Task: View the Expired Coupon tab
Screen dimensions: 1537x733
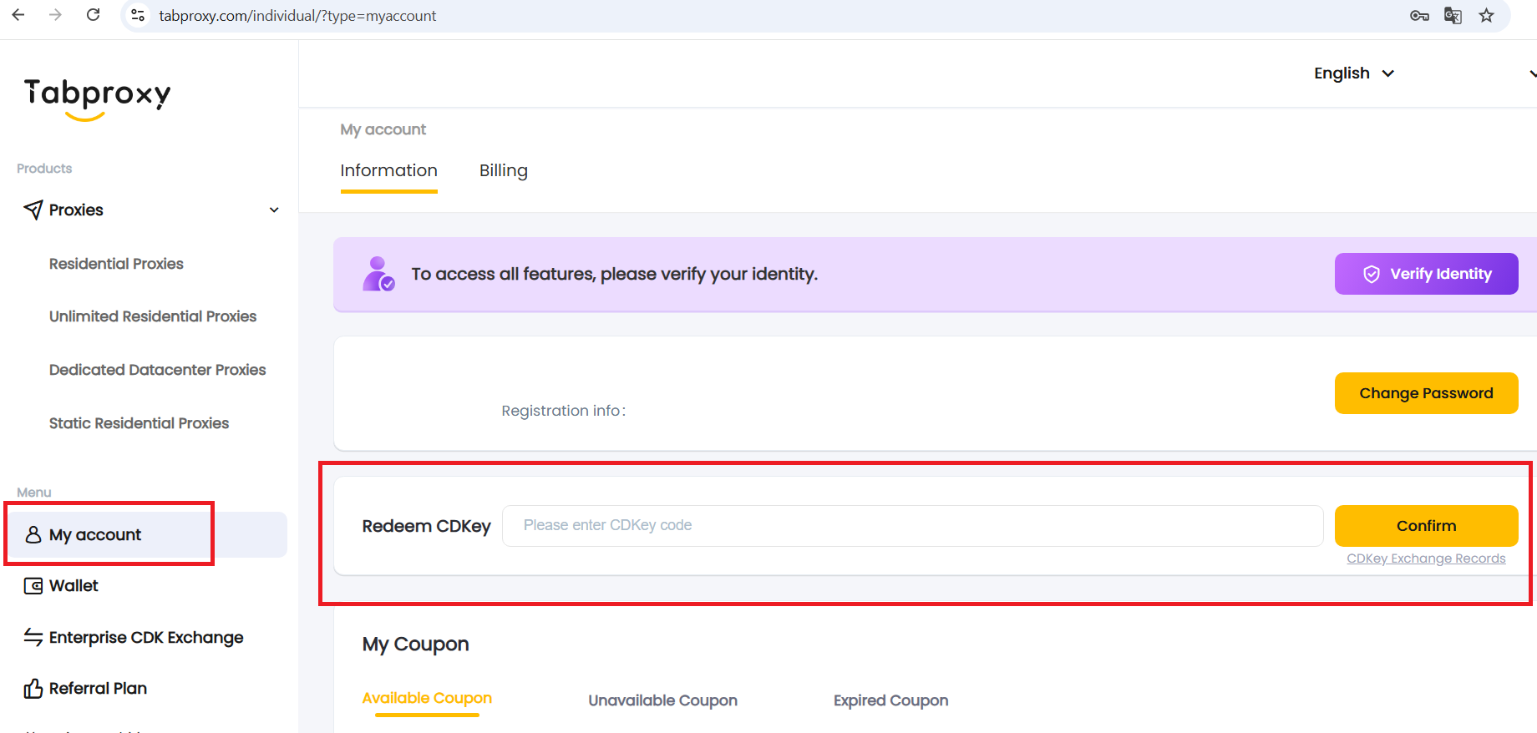Action: click(890, 700)
